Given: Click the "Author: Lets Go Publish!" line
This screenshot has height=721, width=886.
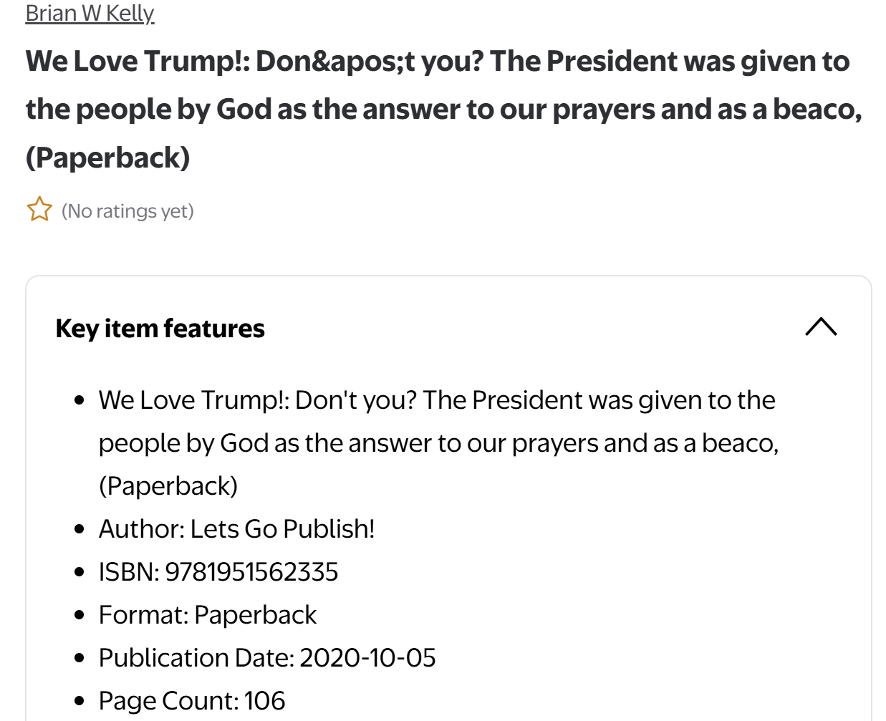Looking at the screenshot, I should pyautogui.click(x=236, y=529).
